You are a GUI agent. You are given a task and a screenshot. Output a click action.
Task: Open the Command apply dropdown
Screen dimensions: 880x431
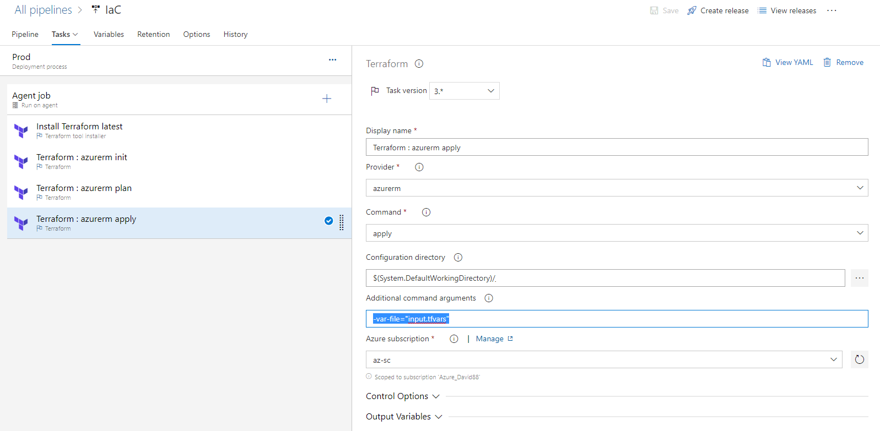point(617,233)
